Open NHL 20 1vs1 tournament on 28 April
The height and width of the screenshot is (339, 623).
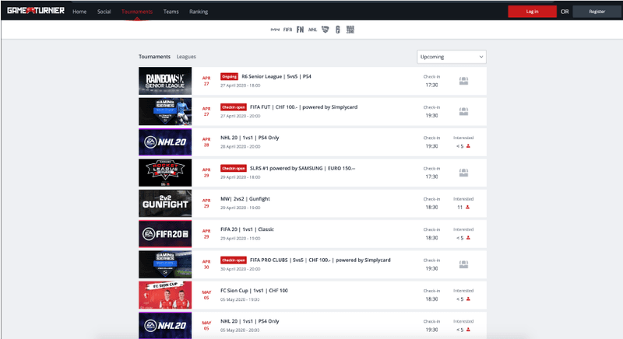click(250, 138)
